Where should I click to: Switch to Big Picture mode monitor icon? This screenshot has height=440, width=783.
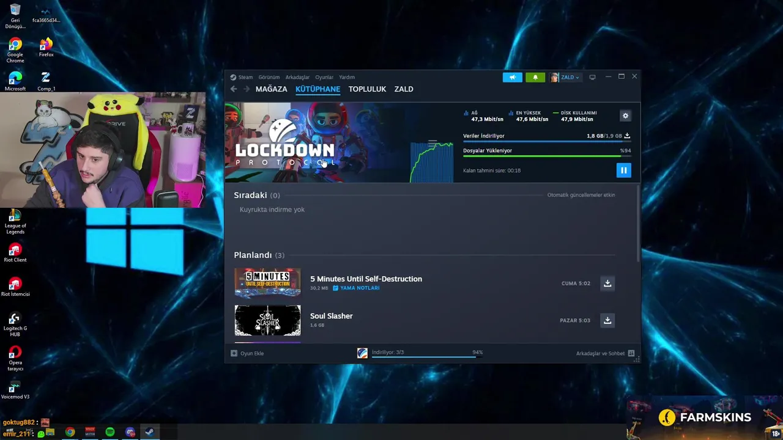pyautogui.click(x=592, y=77)
